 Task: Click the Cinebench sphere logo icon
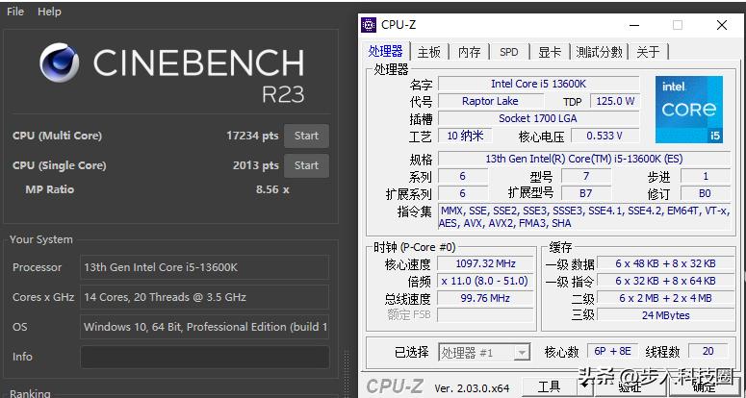[59, 62]
